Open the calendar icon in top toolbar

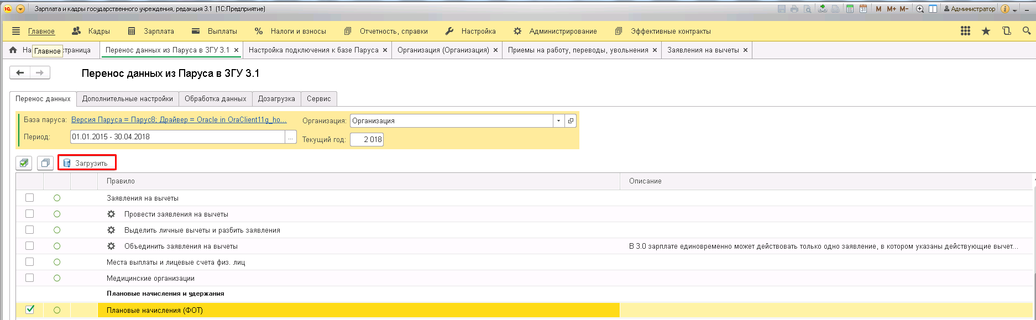click(863, 9)
